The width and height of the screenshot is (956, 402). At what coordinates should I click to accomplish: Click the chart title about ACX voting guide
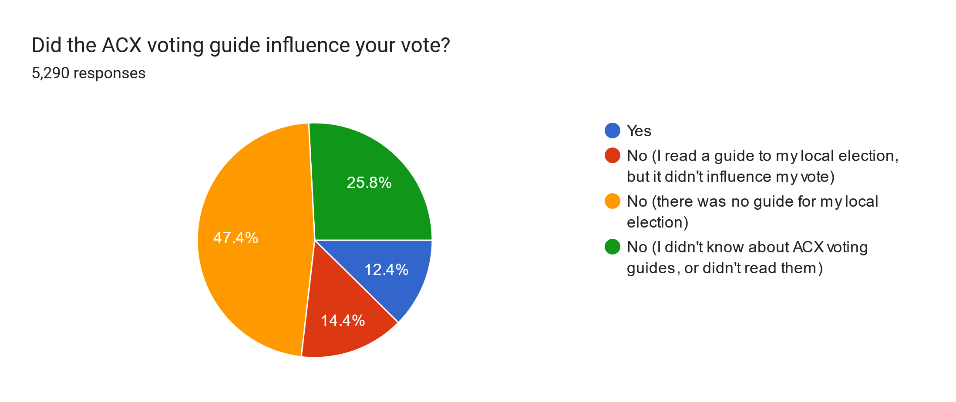point(241,45)
